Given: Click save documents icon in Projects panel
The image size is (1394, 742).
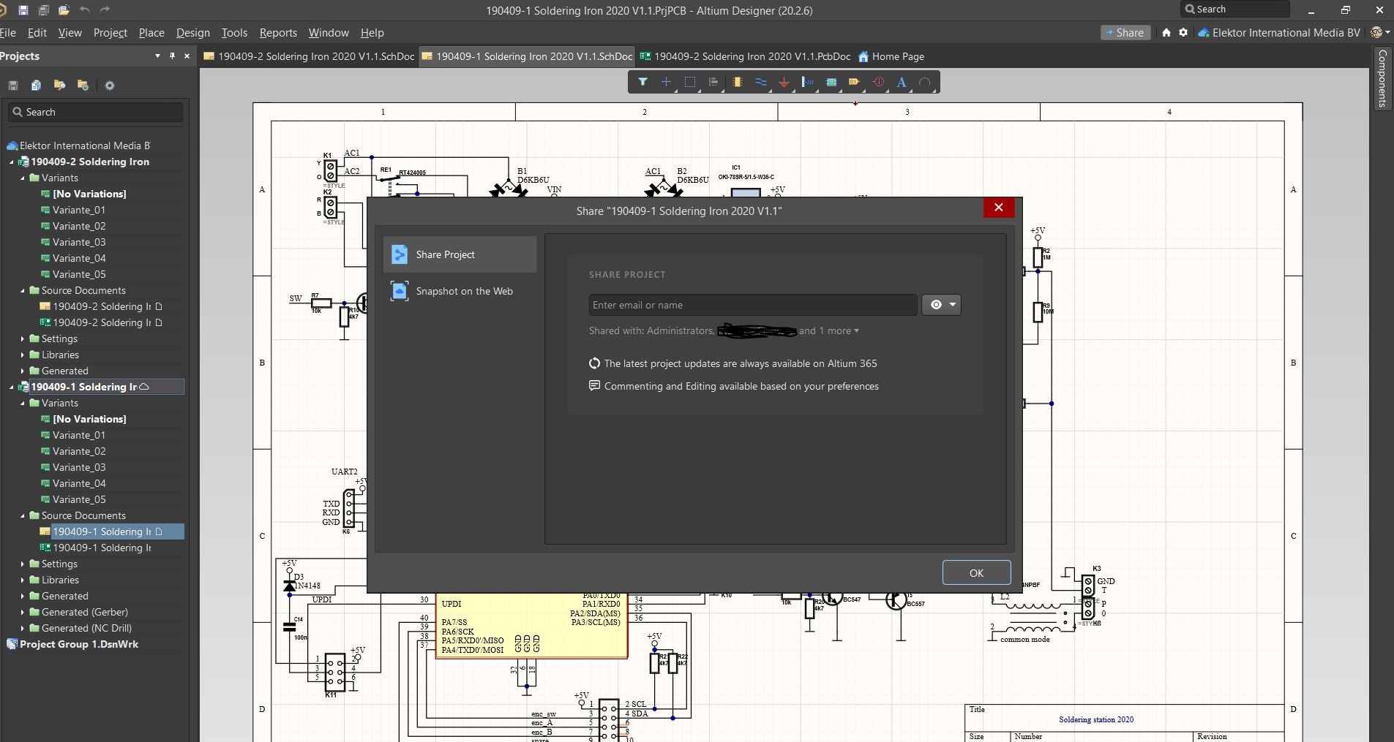Looking at the screenshot, I should point(12,86).
